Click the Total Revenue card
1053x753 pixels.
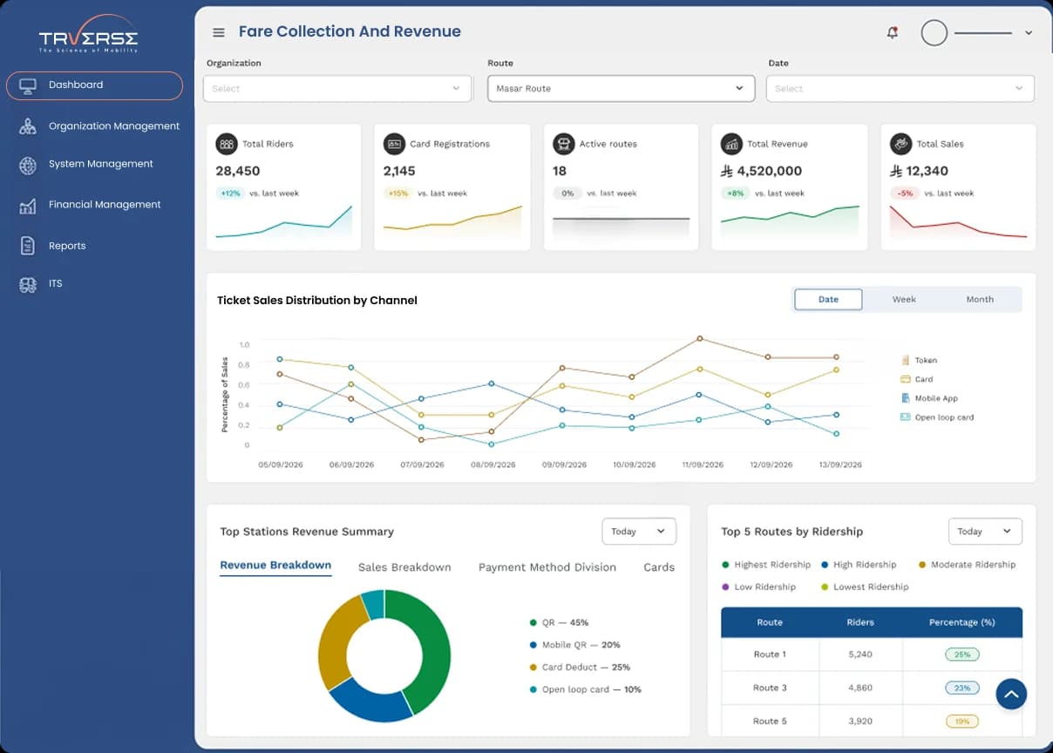790,187
